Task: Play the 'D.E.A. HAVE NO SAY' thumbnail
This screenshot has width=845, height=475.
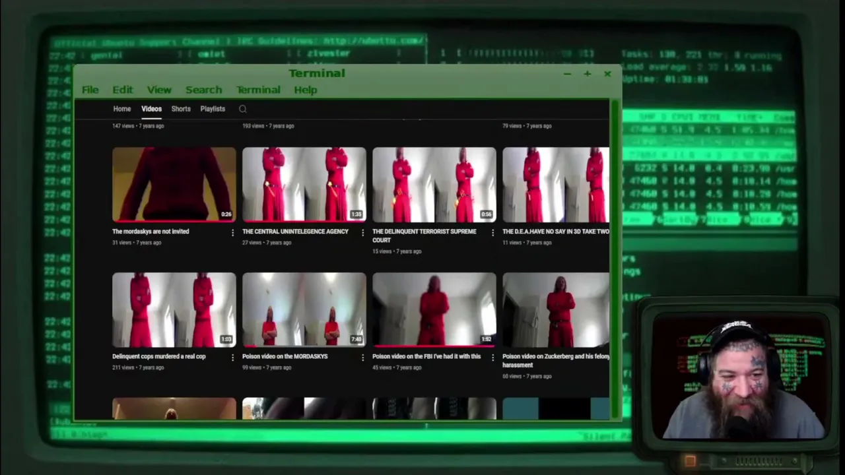Action: 556,184
